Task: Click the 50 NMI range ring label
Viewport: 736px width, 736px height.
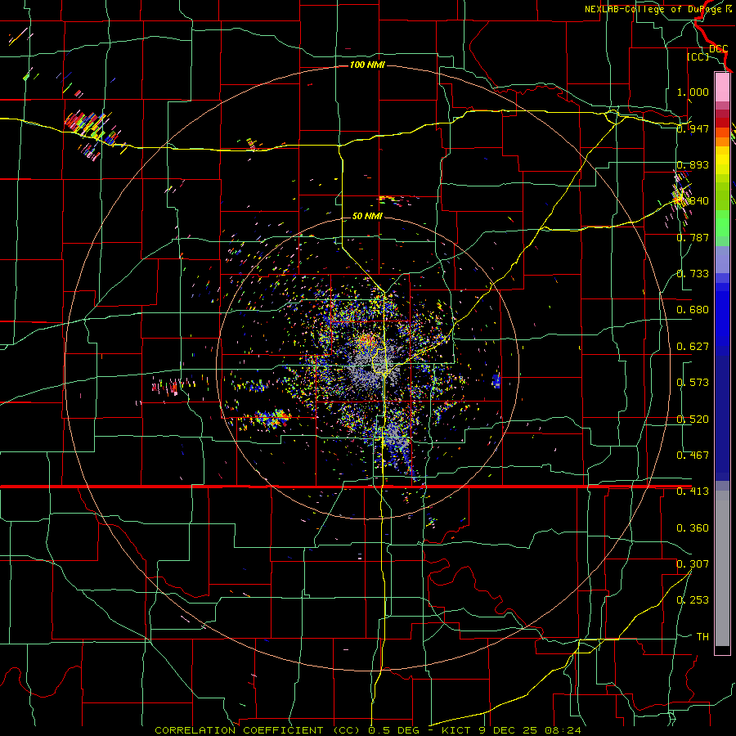Action: click(367, 216)
